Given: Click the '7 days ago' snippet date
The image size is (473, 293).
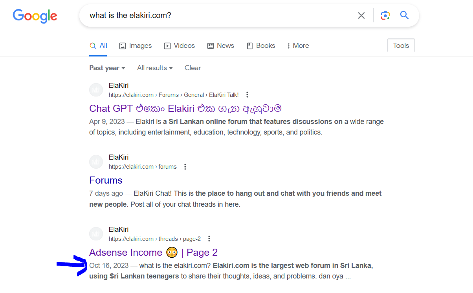Looking at the screenshot, I should coord(106,193).
